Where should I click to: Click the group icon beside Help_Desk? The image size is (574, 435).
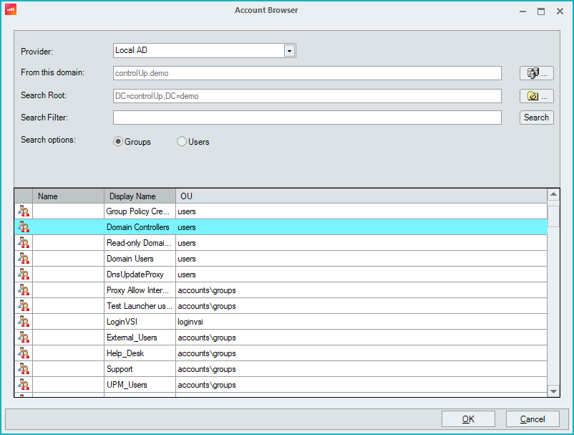point(22,353)
